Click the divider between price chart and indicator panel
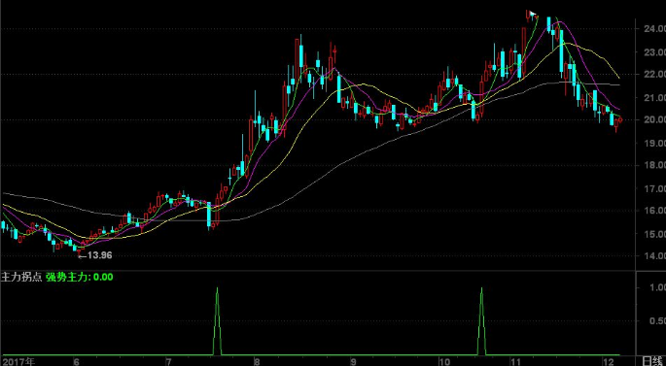This screenshot has width=666, height=366. click(x=318, y=271)
